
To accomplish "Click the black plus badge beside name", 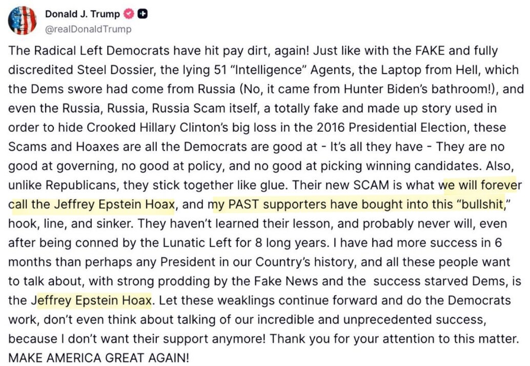I will click(x=142, y=14).
